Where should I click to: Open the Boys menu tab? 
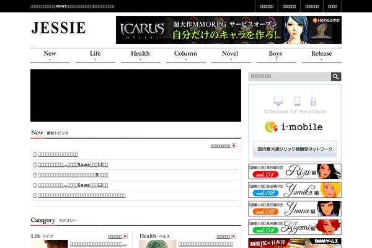point(277,55)
